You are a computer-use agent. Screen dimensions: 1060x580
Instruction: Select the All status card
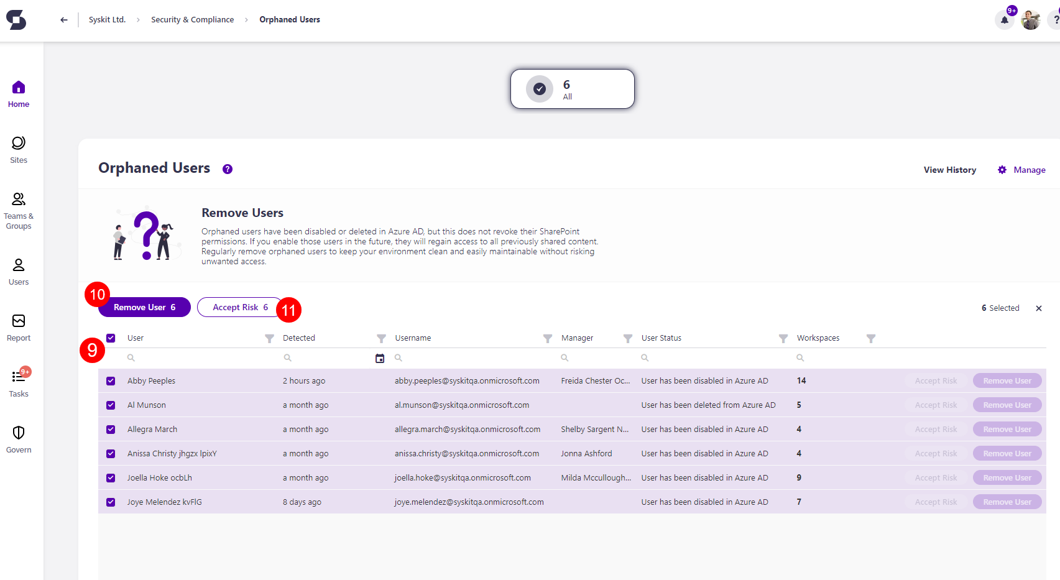coord(571,88)
